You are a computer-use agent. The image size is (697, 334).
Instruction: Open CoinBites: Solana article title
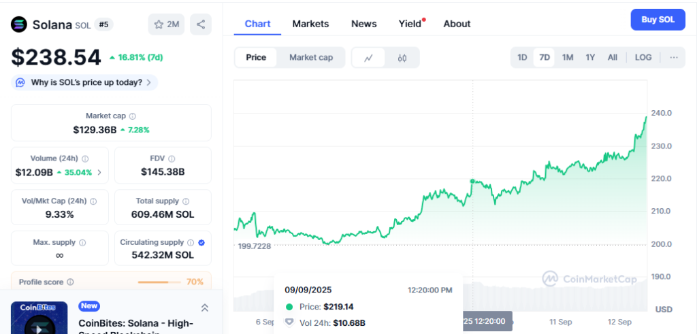[135, 327]
